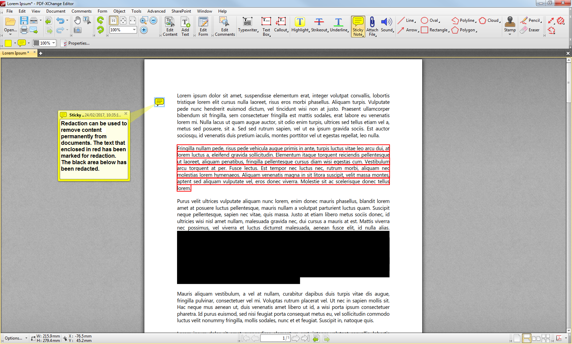Print the document using the printer icon
572x344 pixels.
[24, 30]
